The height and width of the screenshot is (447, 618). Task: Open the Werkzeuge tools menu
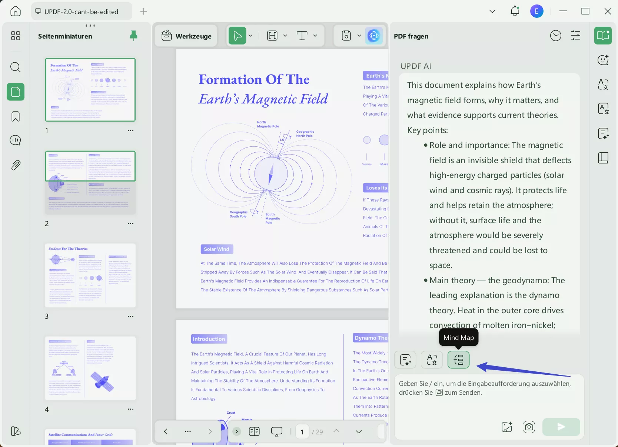186,36
